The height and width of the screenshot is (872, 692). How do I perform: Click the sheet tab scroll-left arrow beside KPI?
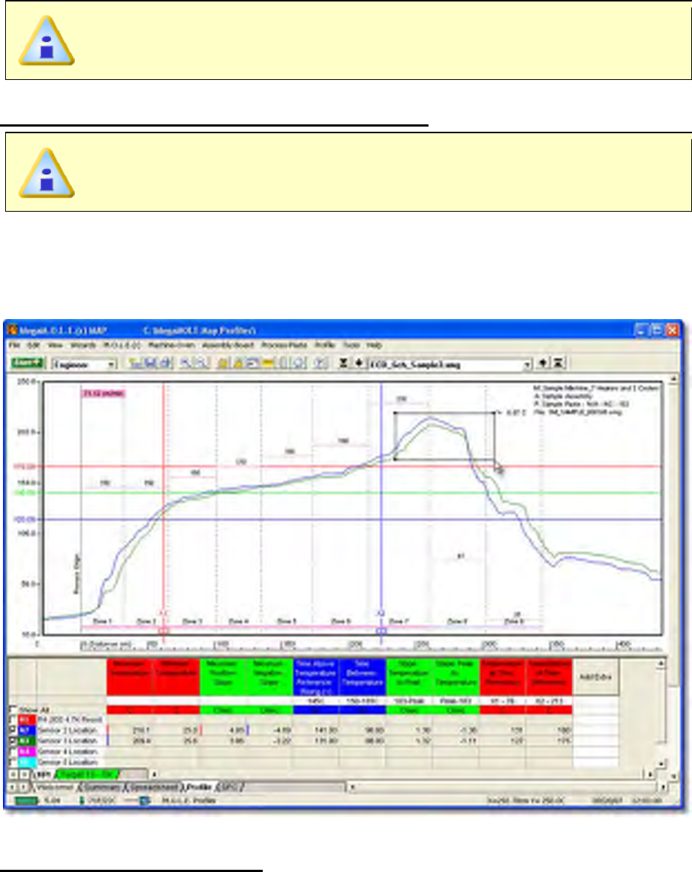point(13,774)
